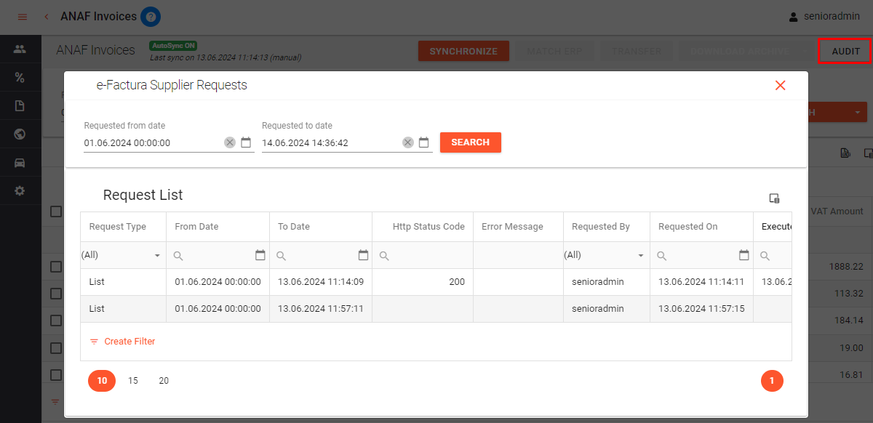Click the orange SEARCH button

tap(471, 142)
